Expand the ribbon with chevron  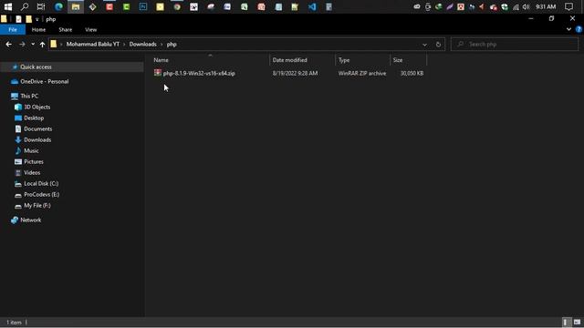(568, 29)
